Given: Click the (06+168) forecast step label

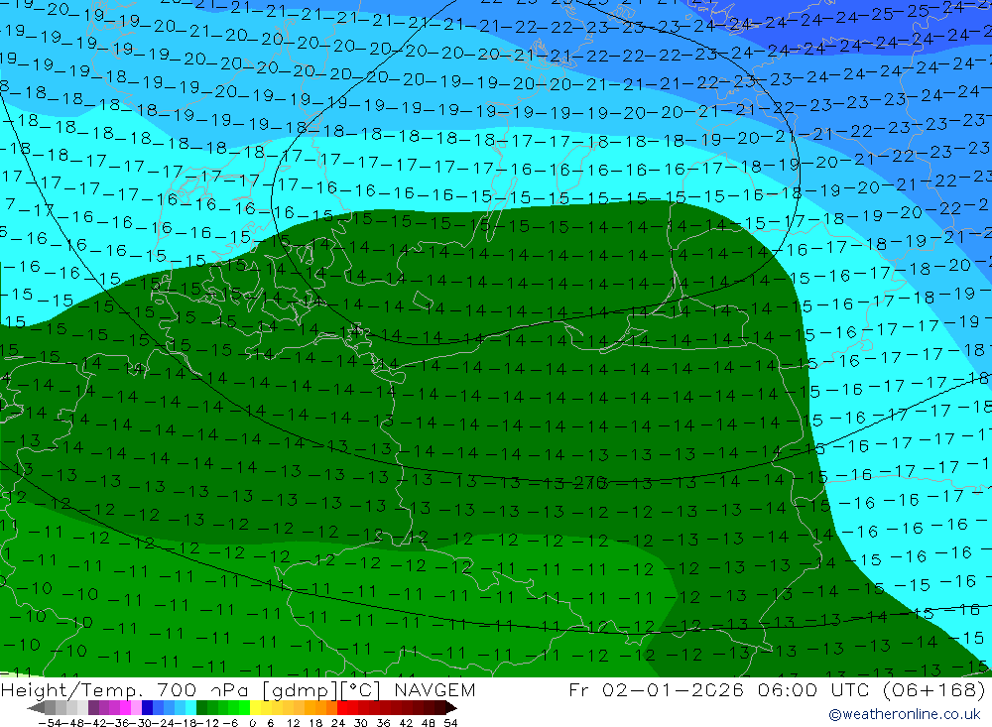Looking at the screenshot, I should pyautogui.click(x=933, y=689).
